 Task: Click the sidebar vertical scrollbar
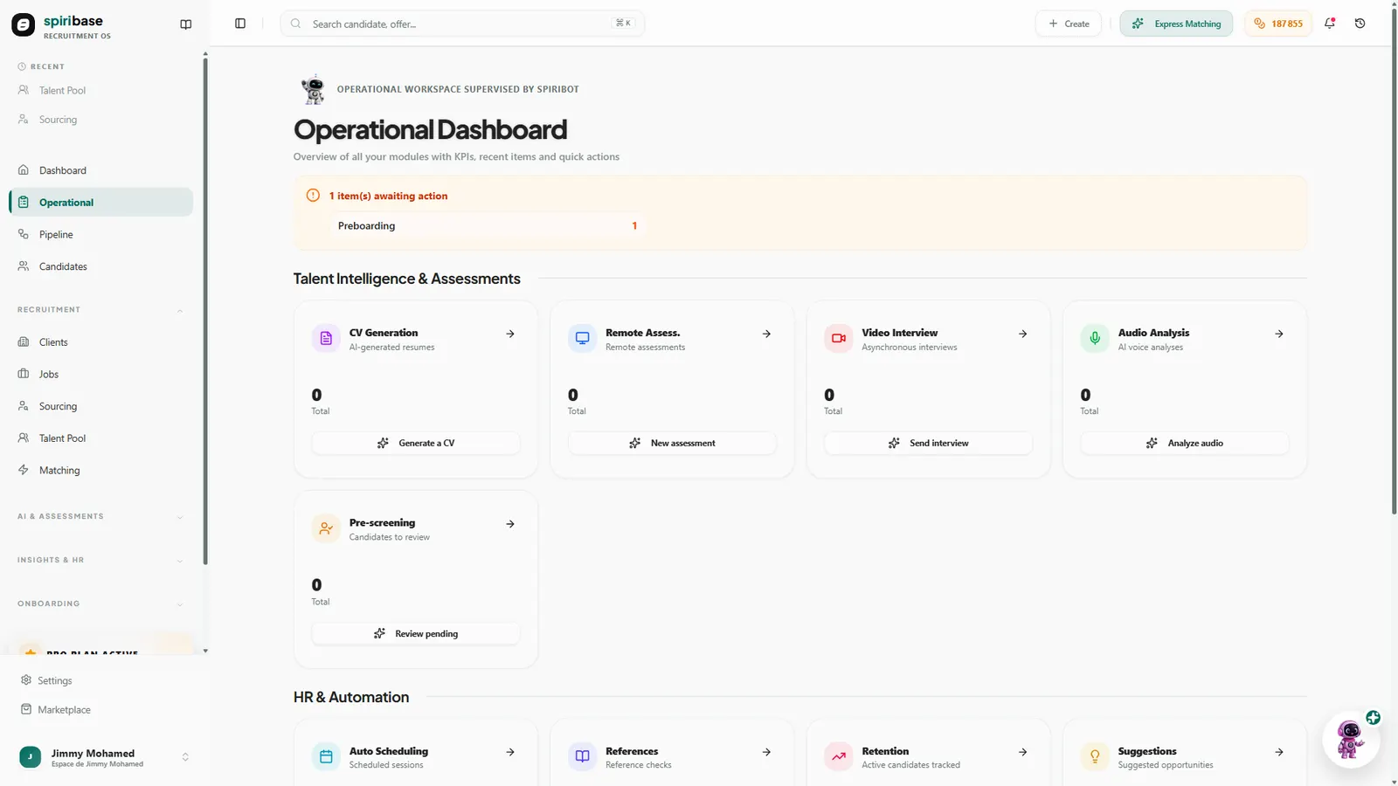point(205,310)
